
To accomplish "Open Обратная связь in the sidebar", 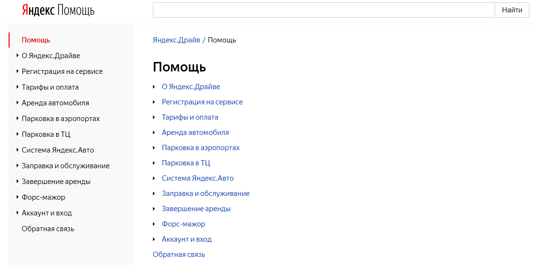I will click(x=48, y=229).
